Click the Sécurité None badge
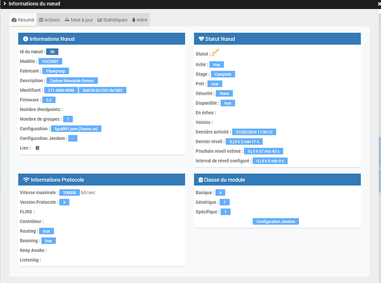Image resolution: width=381 pixels, height=283 pixels. (224, 93)
